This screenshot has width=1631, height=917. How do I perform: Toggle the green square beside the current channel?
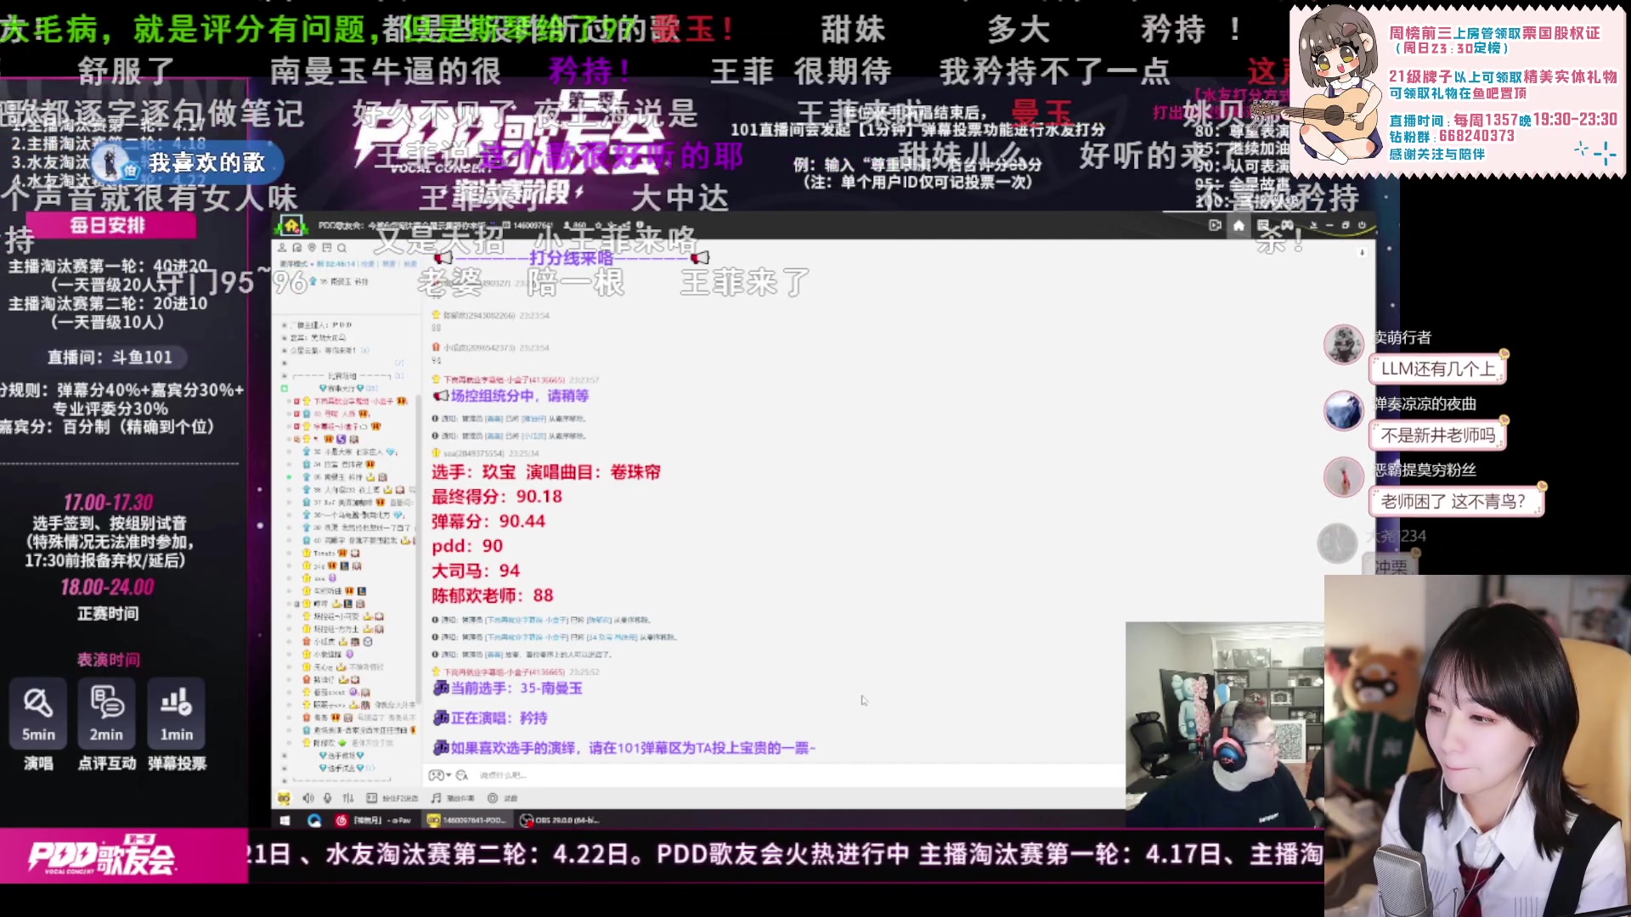[x=285, y=388]
